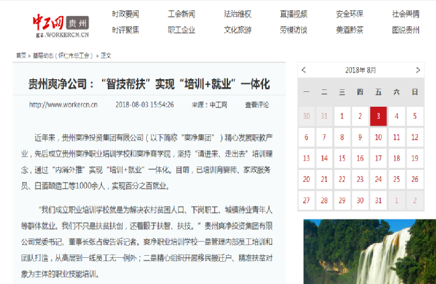Open the 工会新闻 menu item

pos(181,14)
